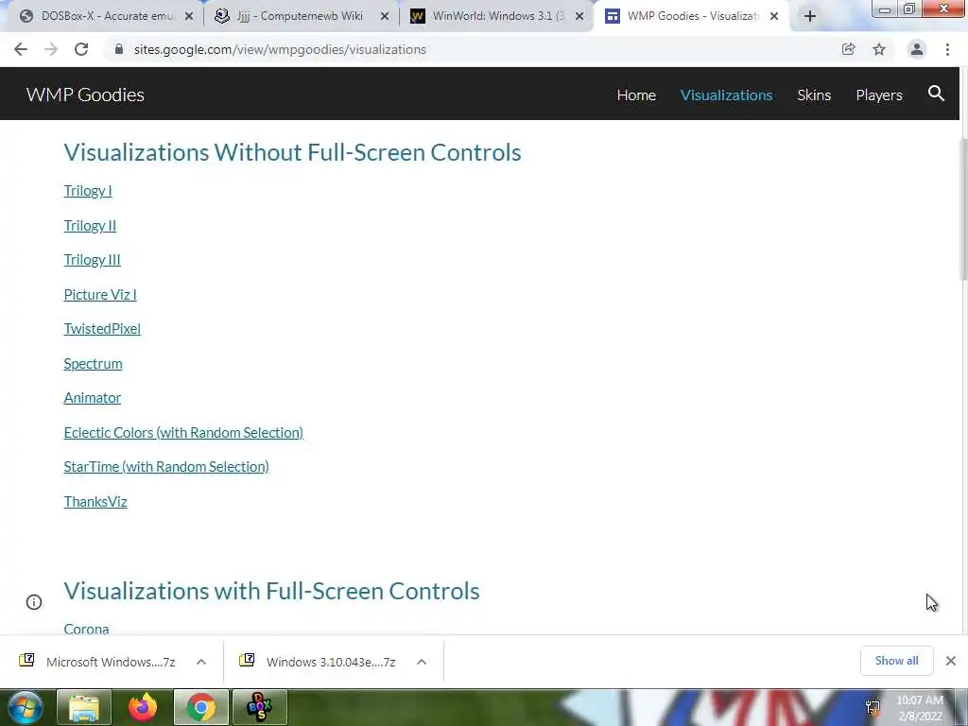968x726 pixels.
Task: Open the Trilogy II link
Action: tap(90, 225)
